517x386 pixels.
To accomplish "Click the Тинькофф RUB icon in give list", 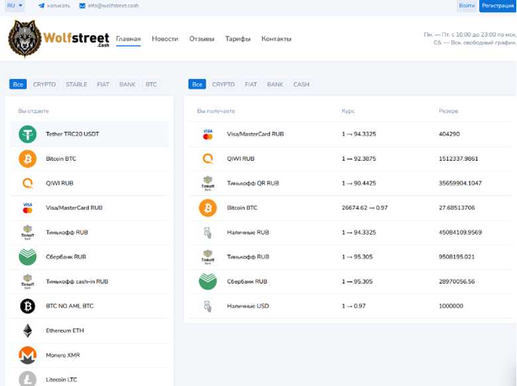I will click(28, 233).
